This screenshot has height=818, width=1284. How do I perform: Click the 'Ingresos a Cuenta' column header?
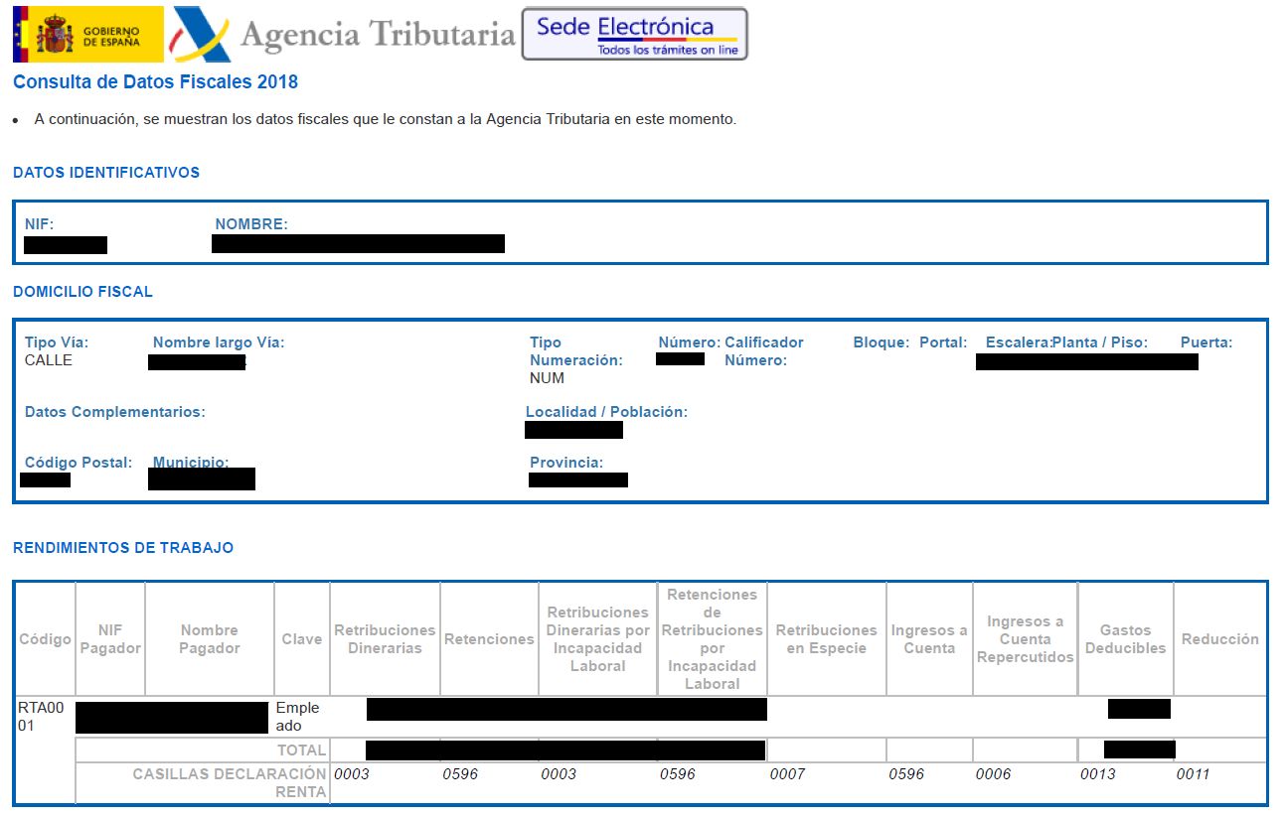pyautogui.click(x=929, y=639)
